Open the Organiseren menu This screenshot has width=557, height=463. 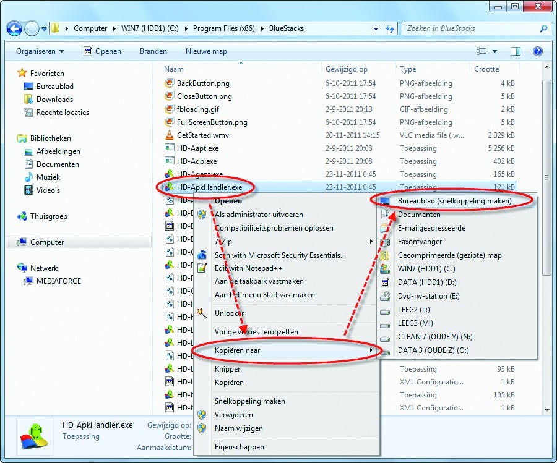[x=40, y=51]
